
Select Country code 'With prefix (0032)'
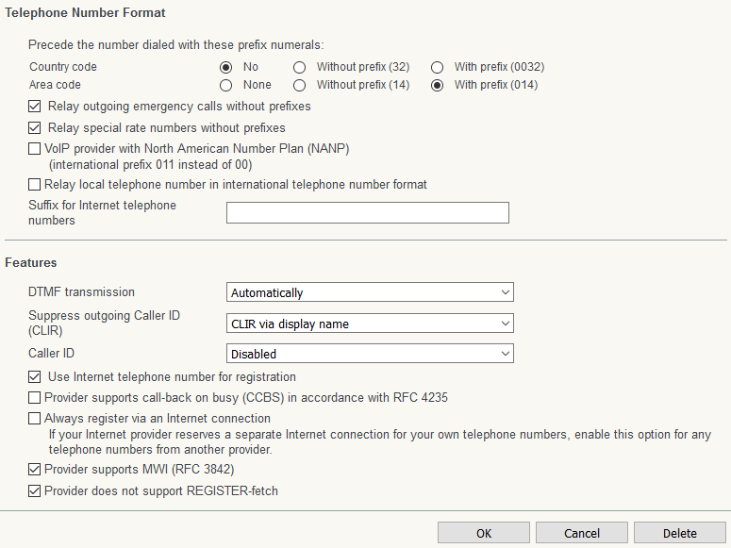click(437, 67)
